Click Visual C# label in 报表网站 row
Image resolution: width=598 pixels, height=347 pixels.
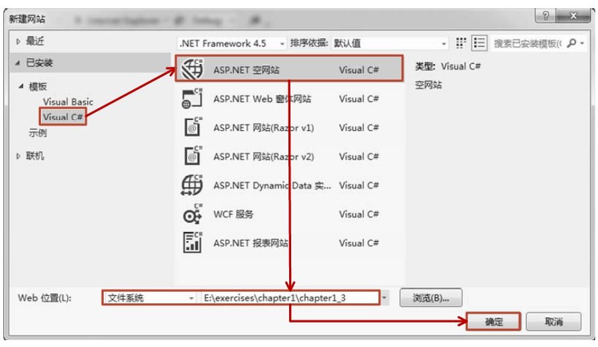pyautogui.click(x=359, y=243)
